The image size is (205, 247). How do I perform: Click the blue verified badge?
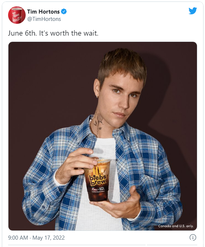64,11
